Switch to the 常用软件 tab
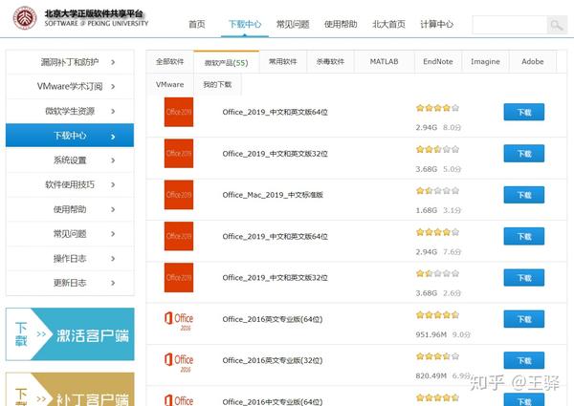The image size is (574, 406). 283,62
